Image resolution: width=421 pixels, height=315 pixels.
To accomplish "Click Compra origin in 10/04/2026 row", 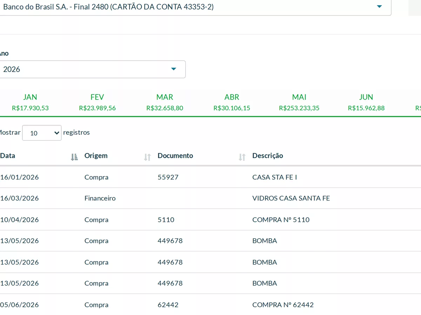I will (x=96, y=220).
